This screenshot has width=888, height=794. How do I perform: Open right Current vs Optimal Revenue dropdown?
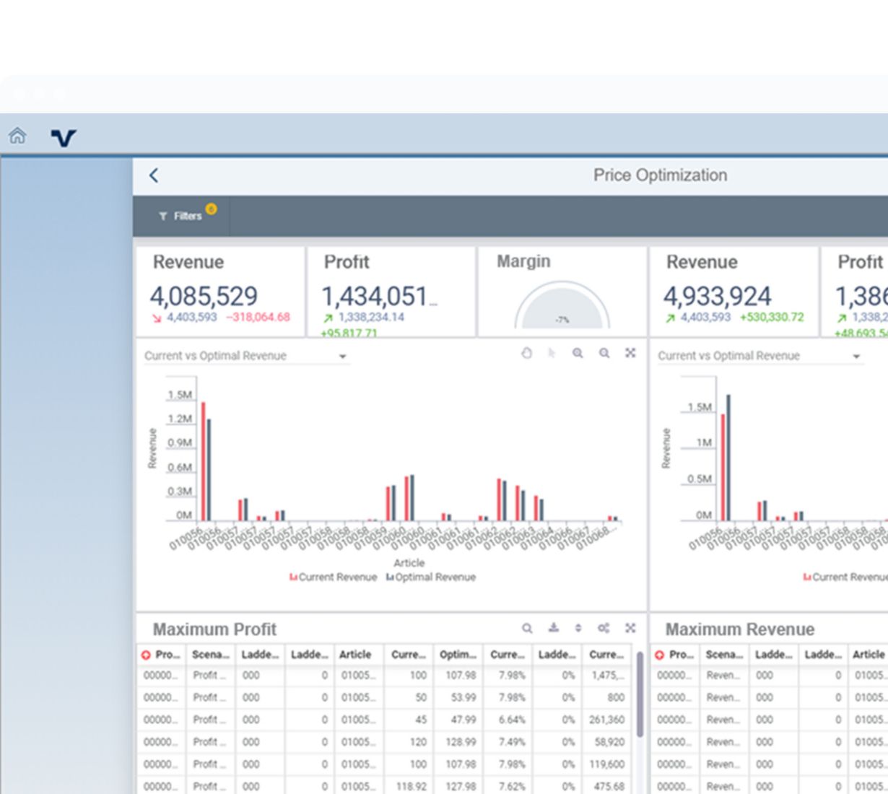tap(856, 357)
